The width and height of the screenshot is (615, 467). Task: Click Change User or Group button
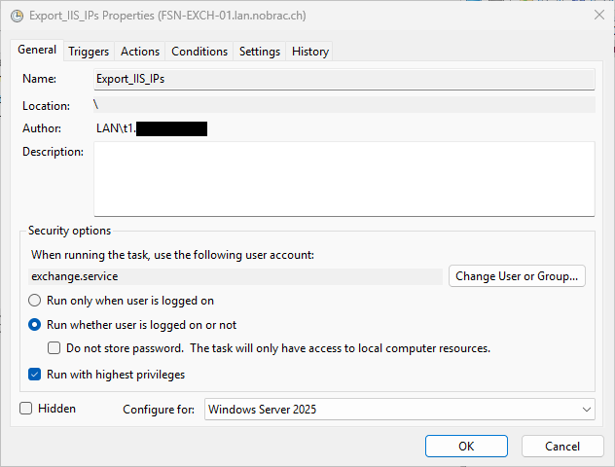coord(517,276)
